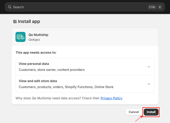Click the Install app page heading
The width and height of the screenshot is (170, 123).
click(29, 21)
